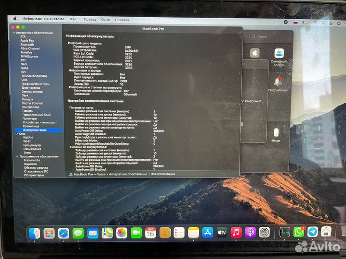The image size is (346, 259).
Task: Select Хранилище in the sidebar
Action: [x=31, y=126]
